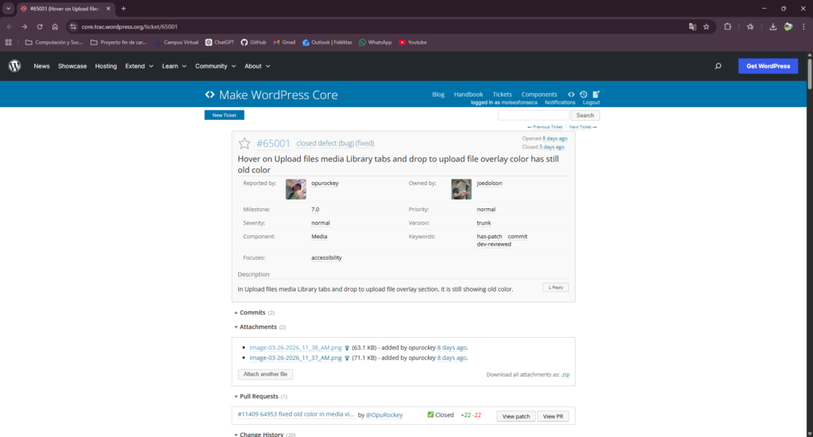Open the ChatGPT bookmark
The width and height of the screenshot is (813, 437).
click(x=219, y=43)
